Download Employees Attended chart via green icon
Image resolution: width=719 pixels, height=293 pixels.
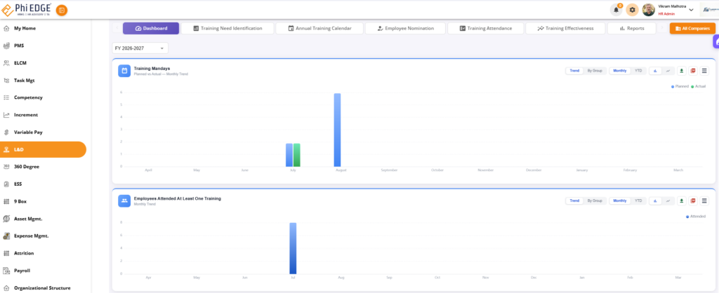tap(681, 200)
